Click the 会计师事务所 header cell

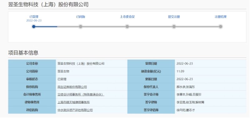point(32,95)
